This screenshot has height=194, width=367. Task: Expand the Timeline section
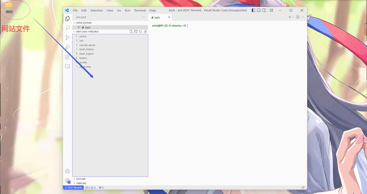110,183
